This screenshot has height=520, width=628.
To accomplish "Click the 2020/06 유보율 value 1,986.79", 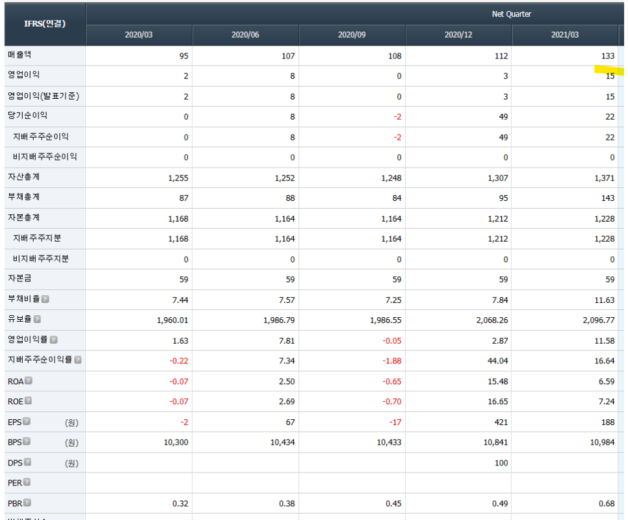I will coord(279,320).
